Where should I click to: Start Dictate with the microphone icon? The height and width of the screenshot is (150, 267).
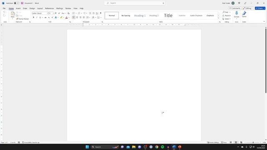pyautogui.click(x=237, y=13)
